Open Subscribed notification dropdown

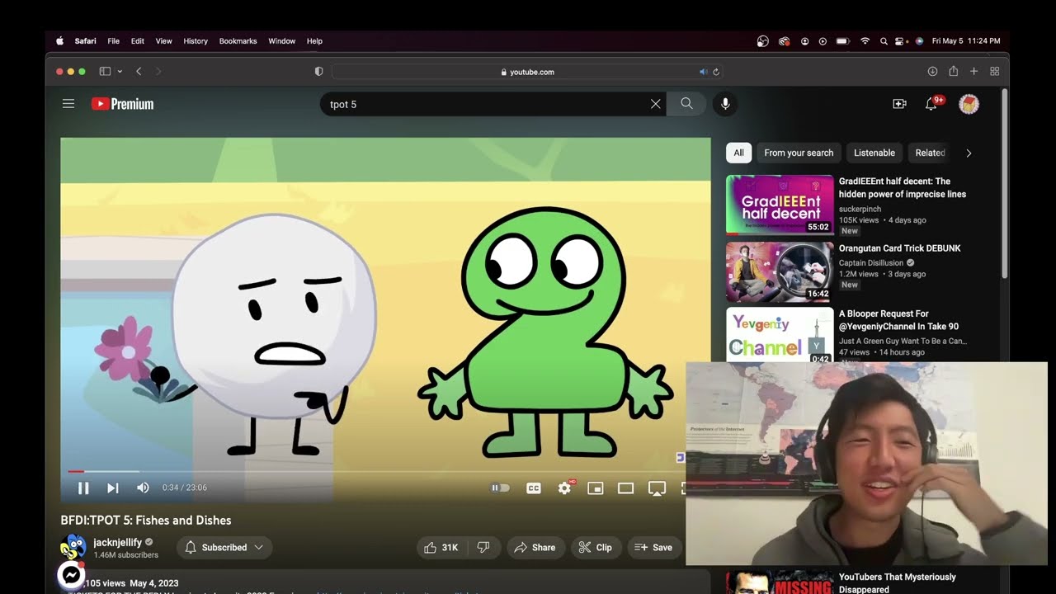(224, 547)
